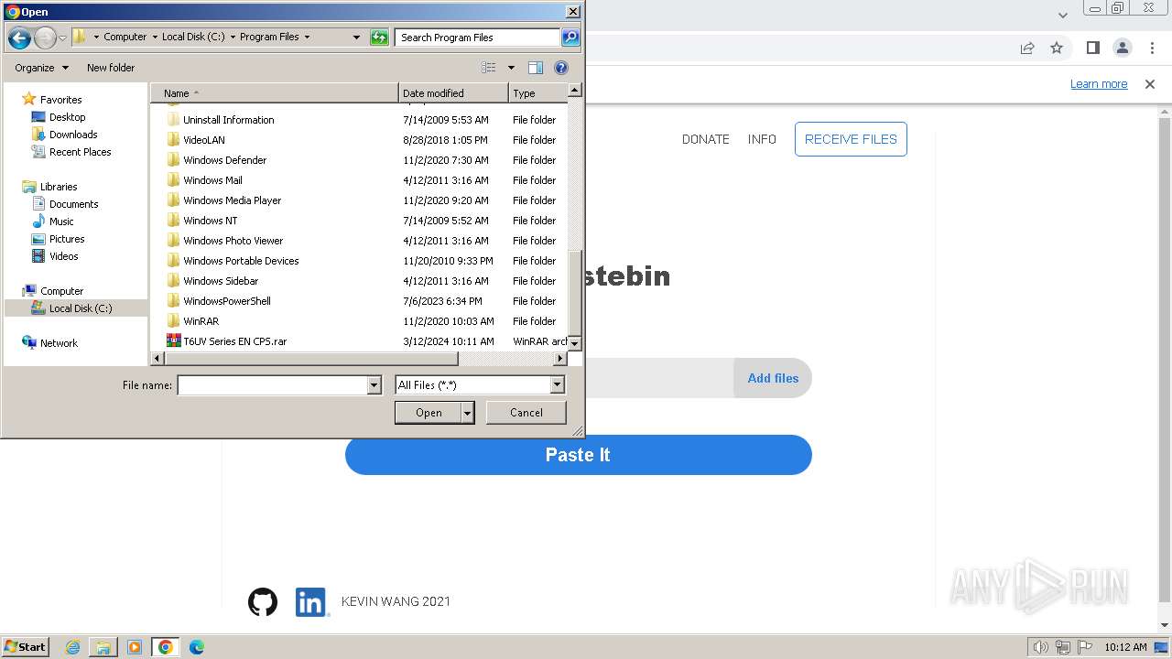The image size is (1172, 659).
Task: Click the Open button
Action: [x=429, y=413]
